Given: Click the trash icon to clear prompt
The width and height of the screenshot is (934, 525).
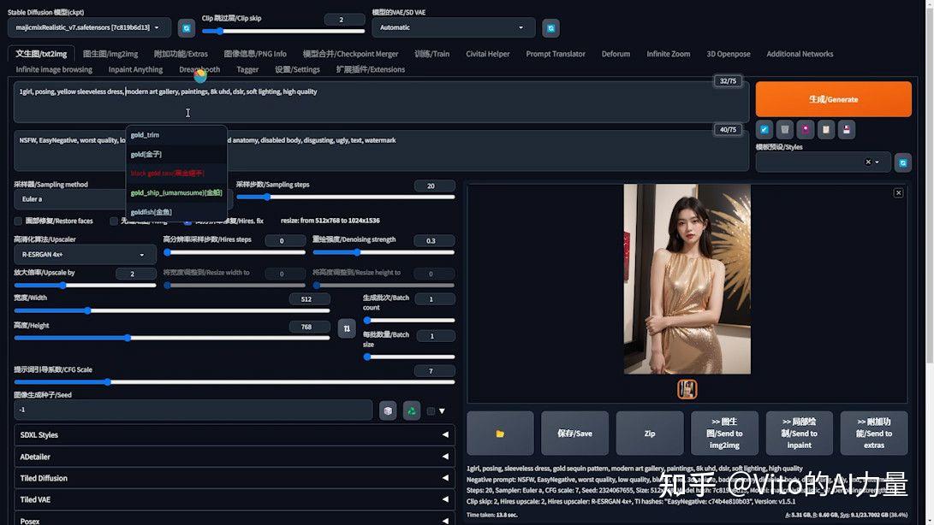Looking at the screenshot, I should (x=784, y=129).
